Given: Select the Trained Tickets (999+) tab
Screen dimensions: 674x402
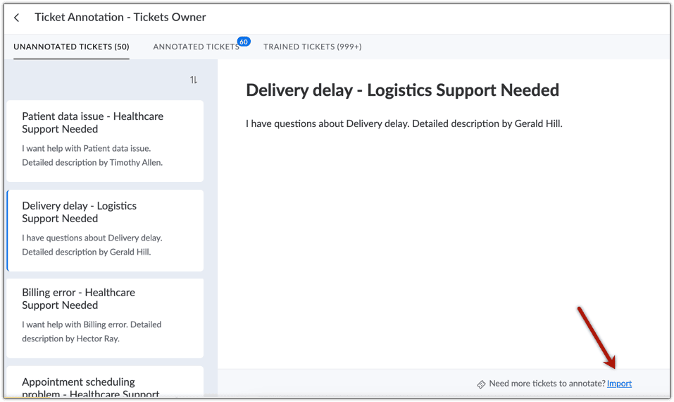Looking at the screenshot, I should [312, 47].
